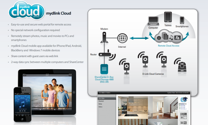Click the 'D-Link Cloud Cameras' label
The image size is (208, 125).
coord(153,74)
